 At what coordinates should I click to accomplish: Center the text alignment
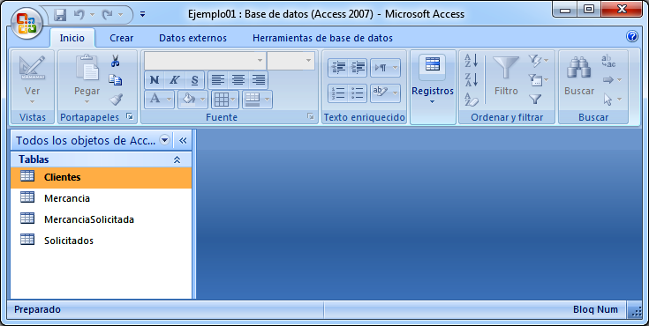238,80
